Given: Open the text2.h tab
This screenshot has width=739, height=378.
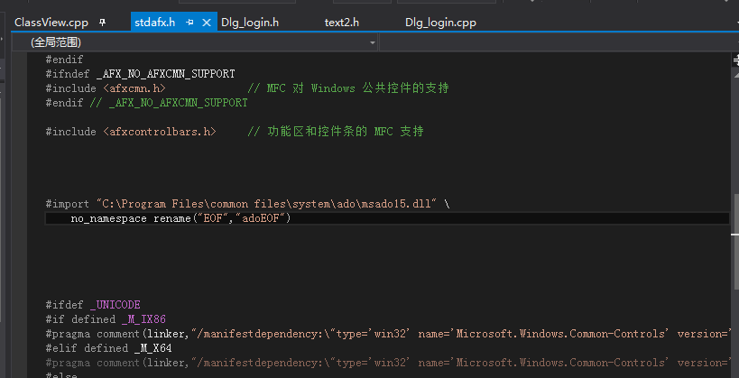Looking at the screenshot, I should (342, 23).
